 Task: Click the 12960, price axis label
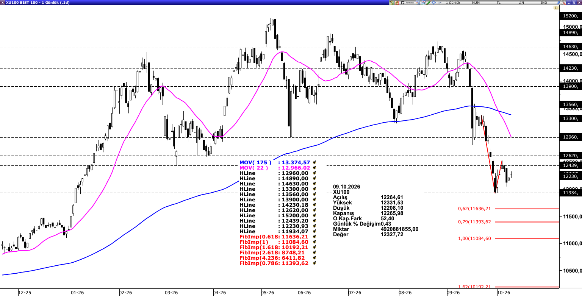pyautogui.click(x=571, y=137)
